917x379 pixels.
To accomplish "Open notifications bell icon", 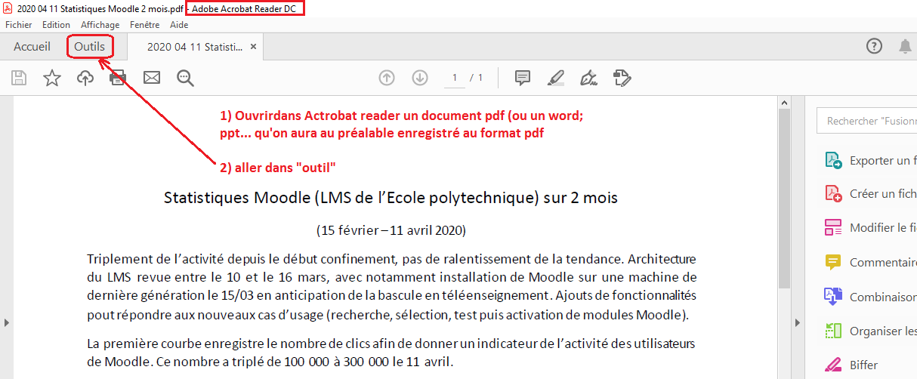I will pyautogui.click(x=905, y=47).
